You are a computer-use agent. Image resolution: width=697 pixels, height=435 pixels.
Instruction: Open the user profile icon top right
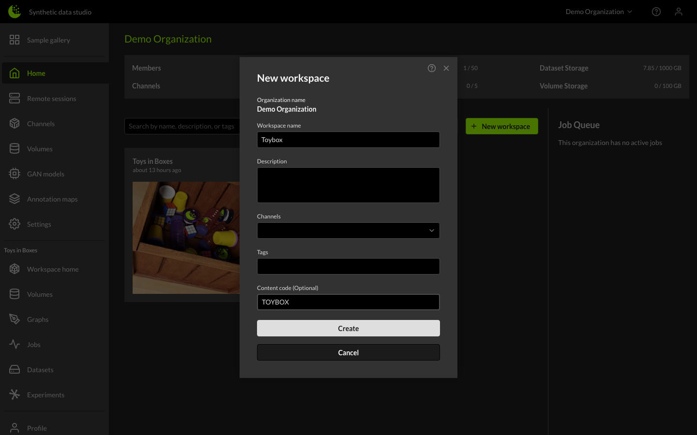pos(679,11)
